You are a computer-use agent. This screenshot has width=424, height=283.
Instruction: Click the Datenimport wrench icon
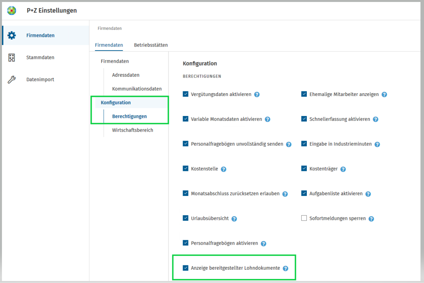(12, 79)
